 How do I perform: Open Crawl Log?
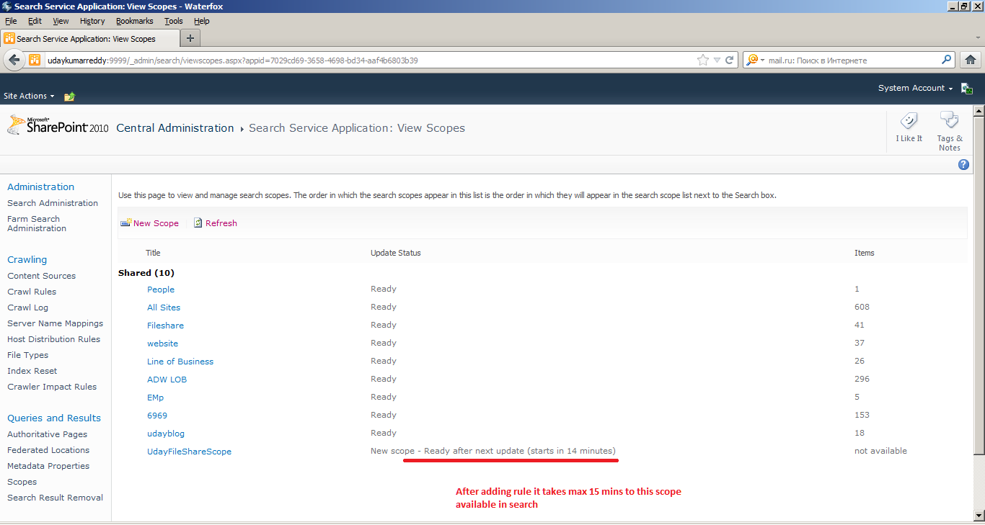point(27,308)
